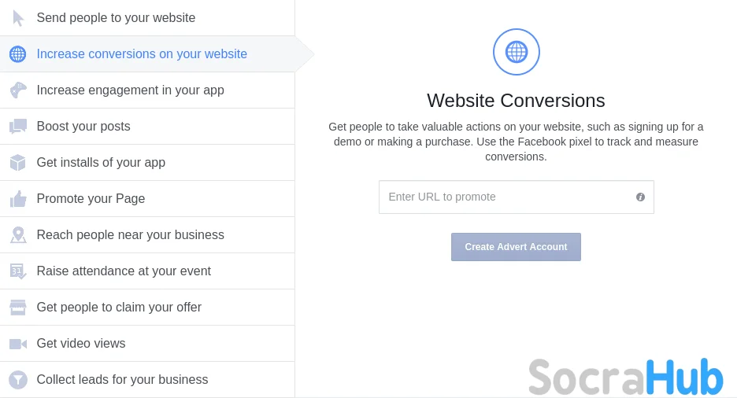Open 'Reach people near your business'
The image size is (737, 398).
pyautogui.click(x=130, y=235)
